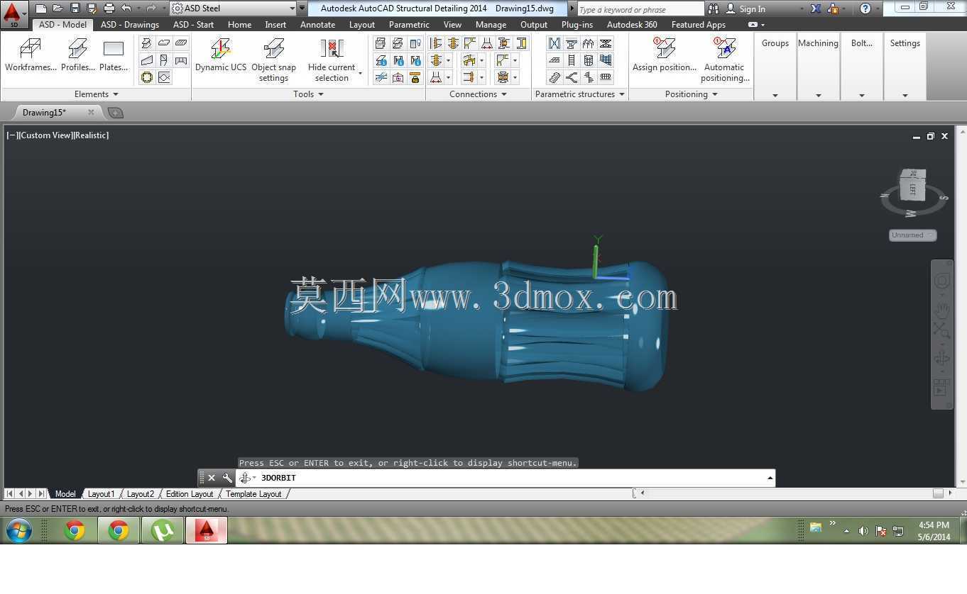
Task: Switch to Layout1 tab
Action: (x=101, y=494)
